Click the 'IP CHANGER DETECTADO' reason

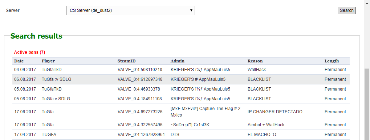[275, 112]
